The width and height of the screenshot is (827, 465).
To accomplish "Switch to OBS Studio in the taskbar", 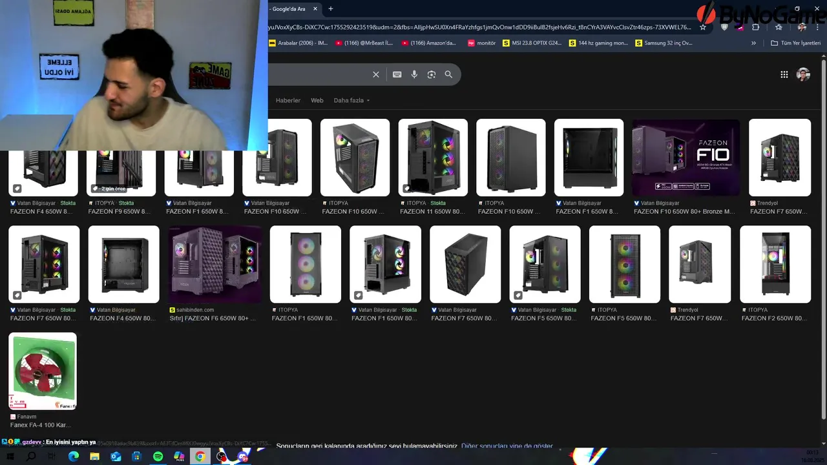I will click(222, 457).
